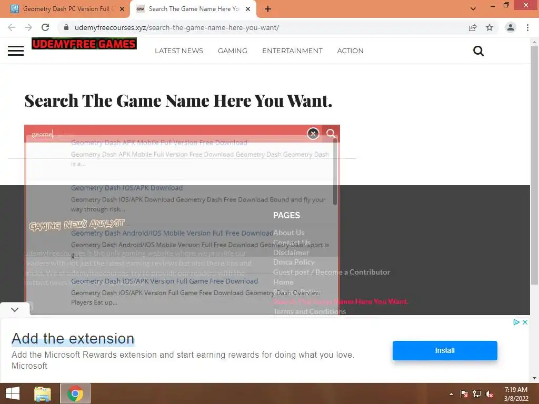Open the header search magnifier icon
The image size is (539, 404).
[478, 51]
